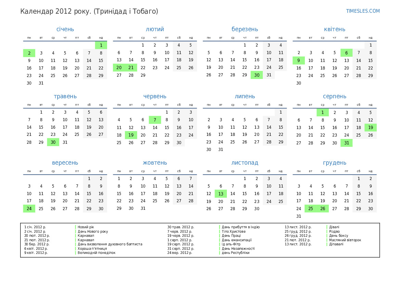The width and height of the screenshot is (400, 283).
Task: Click legend entry 'День боксу'
Action: point(338,235)
